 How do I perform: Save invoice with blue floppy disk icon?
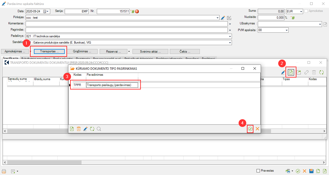311,171
